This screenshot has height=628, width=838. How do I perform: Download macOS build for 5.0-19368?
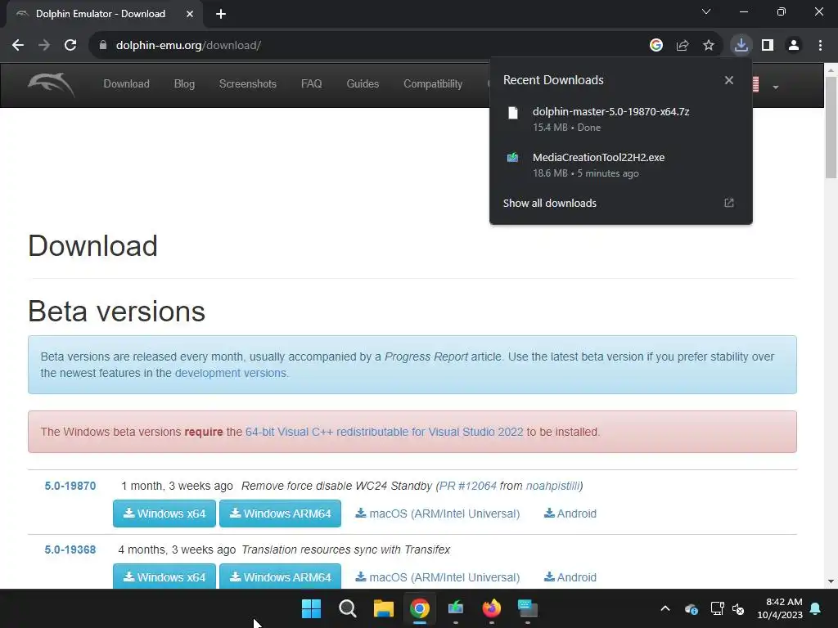point(438,577)
